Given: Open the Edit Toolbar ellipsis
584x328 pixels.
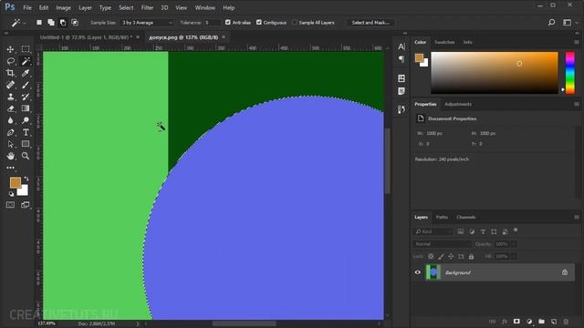Looking at the screenshot, I should pos(10,168).
